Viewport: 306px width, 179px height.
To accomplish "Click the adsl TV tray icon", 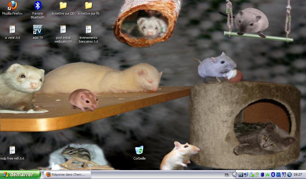I will [241, 175].
